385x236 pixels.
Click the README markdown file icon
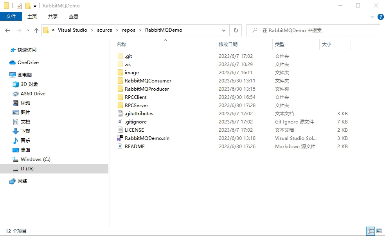coord(120,146)
